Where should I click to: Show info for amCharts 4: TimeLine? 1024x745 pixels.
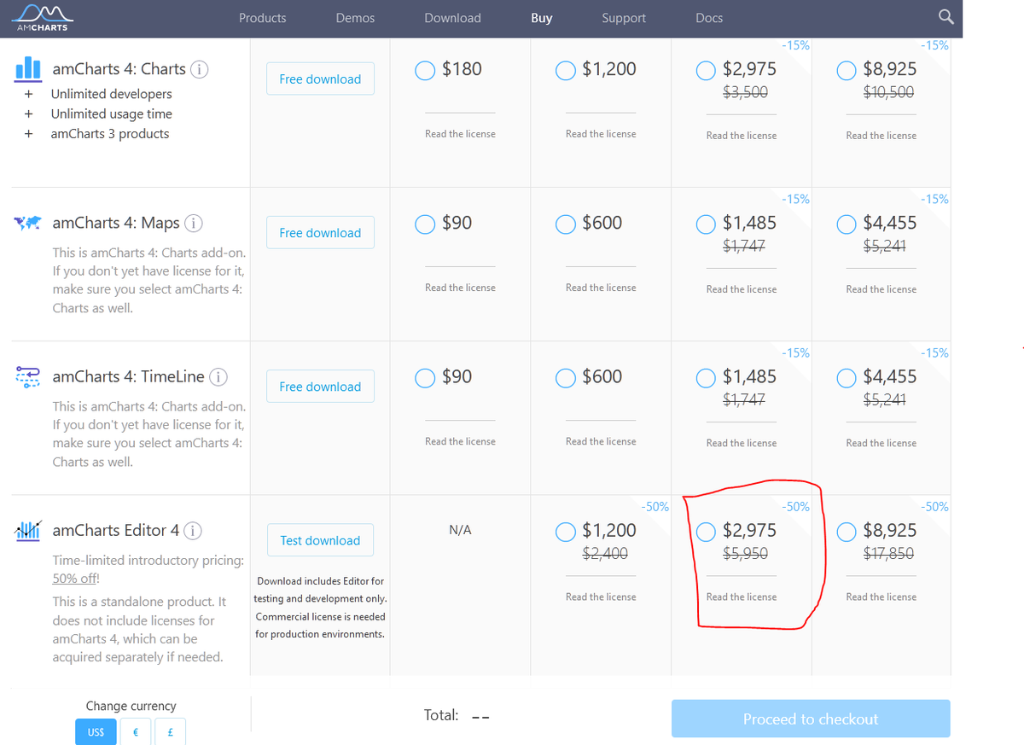tap(218, 376)
